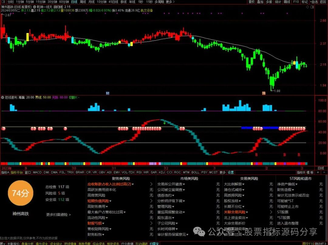The image size is (328, 245).
Task: Click the 复权 button
Action: (251, 2)
